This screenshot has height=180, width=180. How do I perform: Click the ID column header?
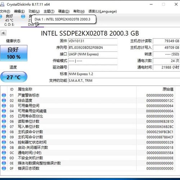(x=12, y=89)
